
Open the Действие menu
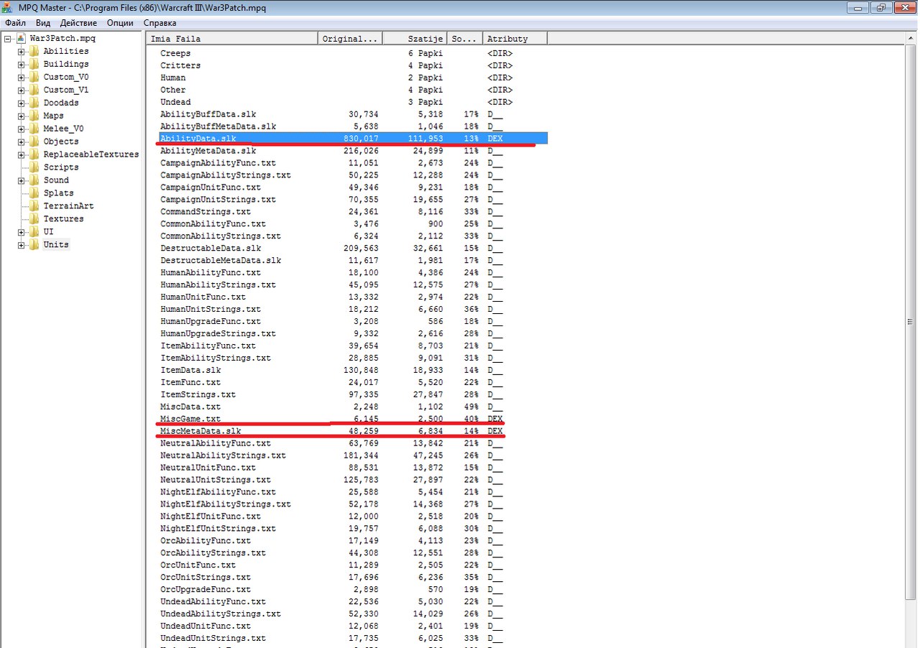pos(79,23)
